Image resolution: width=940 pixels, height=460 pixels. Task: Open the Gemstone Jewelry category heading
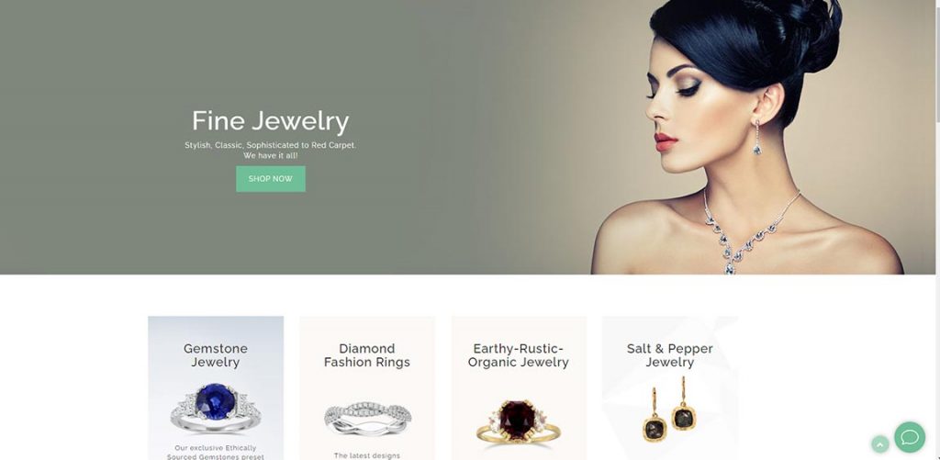click(215, 355)
